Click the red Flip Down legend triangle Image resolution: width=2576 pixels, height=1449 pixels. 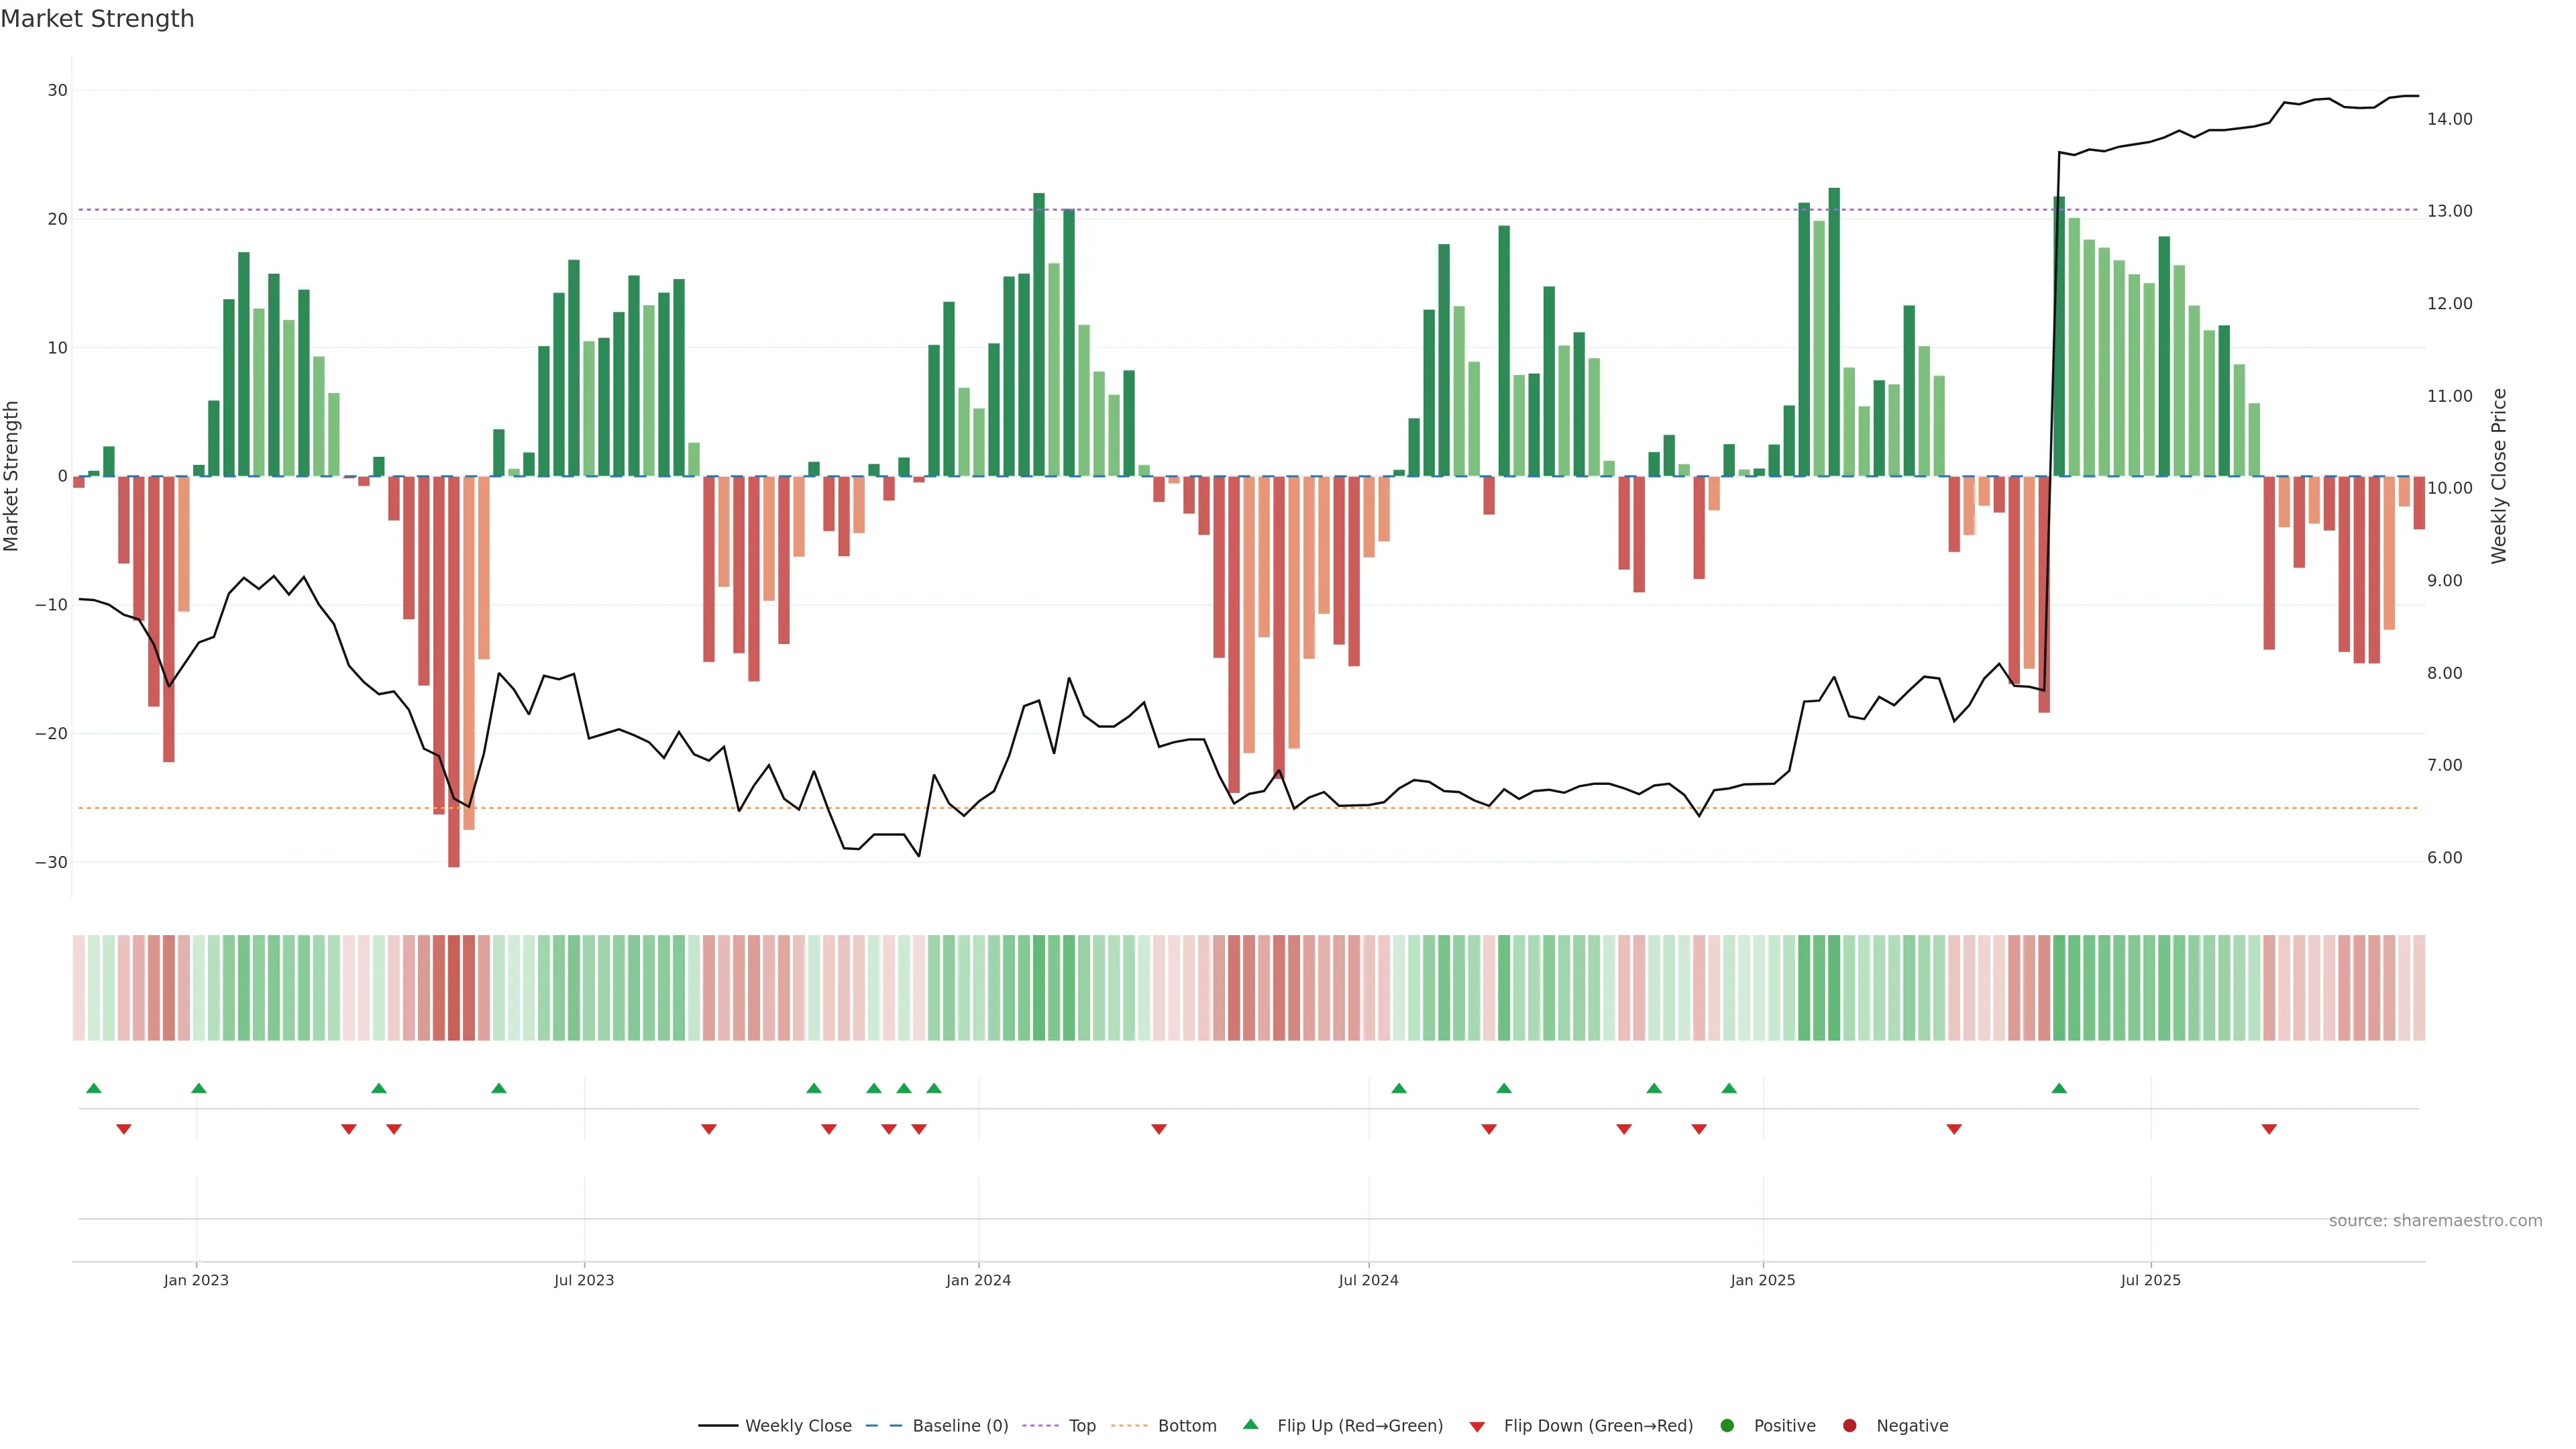tap(1477, 1427)
